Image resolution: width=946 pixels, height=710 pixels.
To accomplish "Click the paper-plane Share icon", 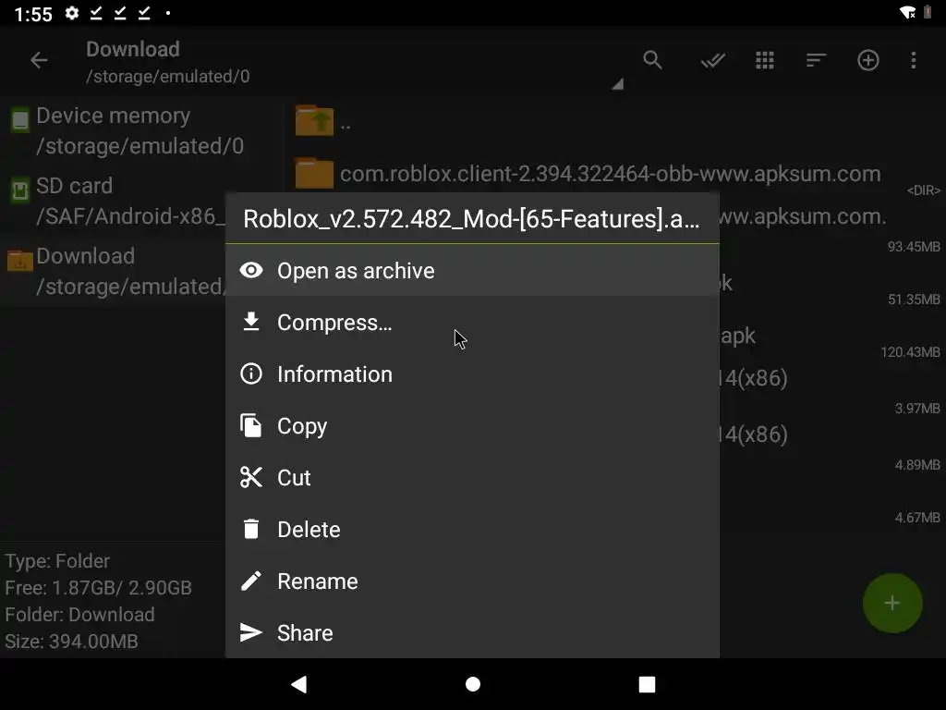I will pyautogui.click(x=251, y=632).
